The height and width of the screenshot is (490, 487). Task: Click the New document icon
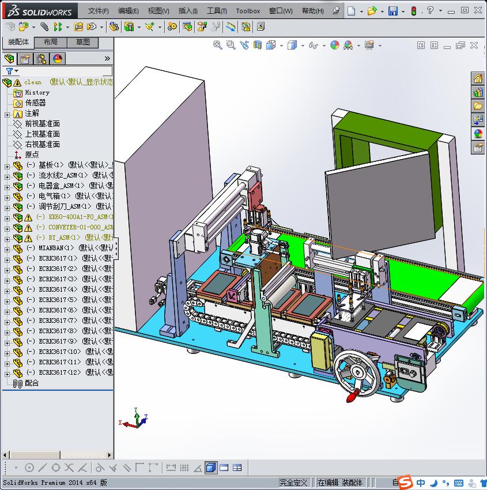tap(351, 11)
